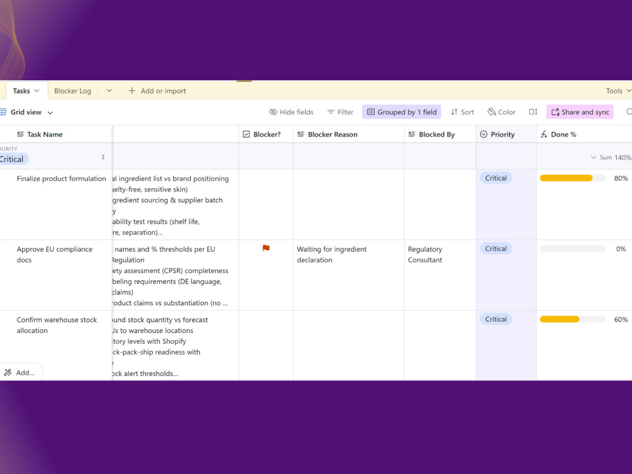
Task: Select Waiting for ingredient declaration cell
Action: [x=349, y=275]
